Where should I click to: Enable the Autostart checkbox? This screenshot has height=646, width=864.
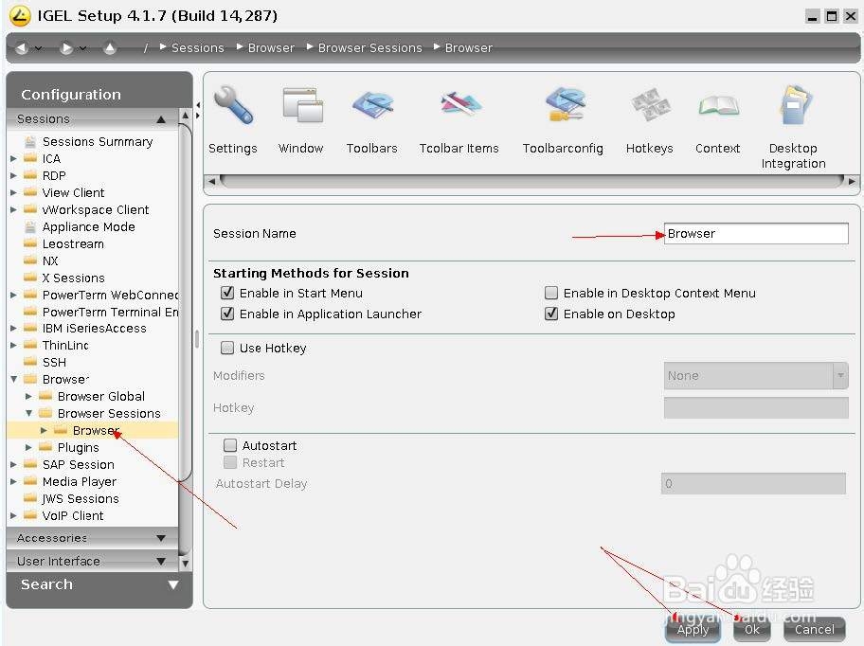click(x=230, y=445)
